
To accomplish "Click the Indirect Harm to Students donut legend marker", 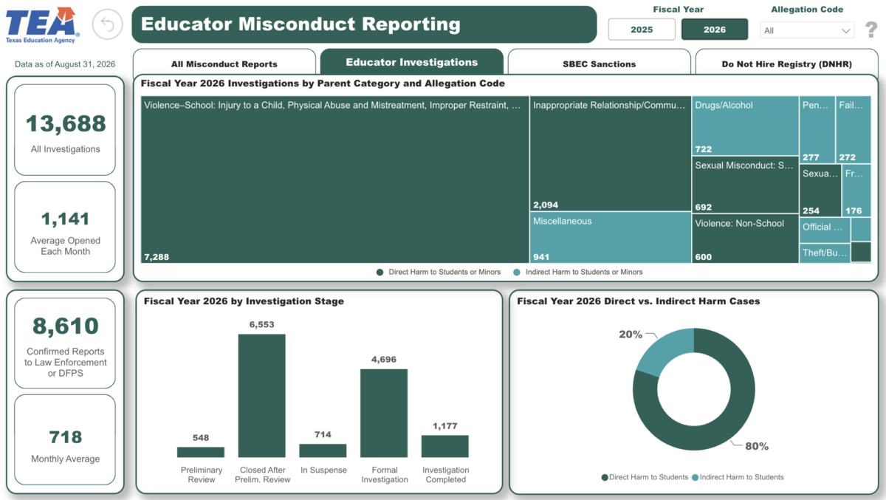I will coord(695,477).
